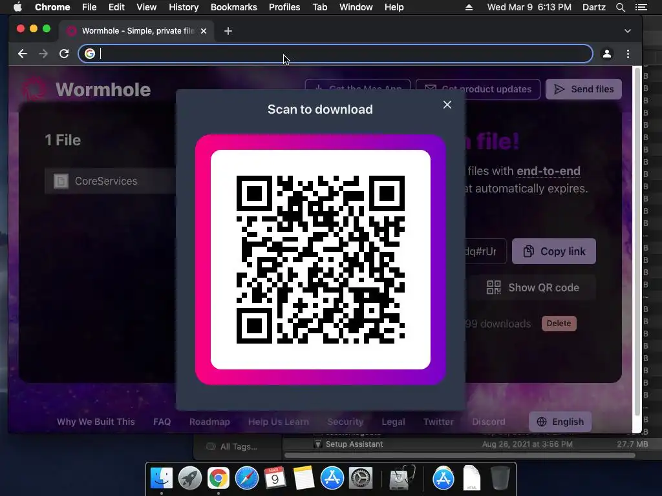Open the English language selector
This screenshot has width=662, height=496.
(560, 422)
